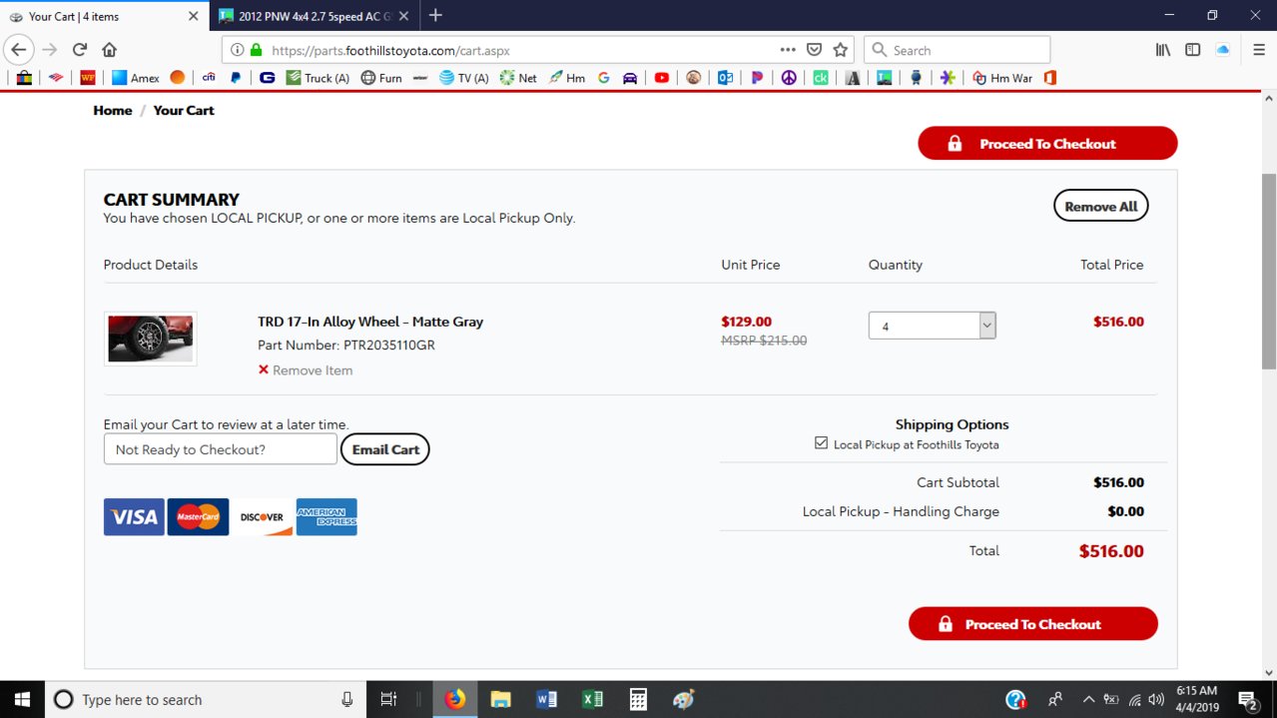
Task: Open Task View on the taskbar
Action: (x=389, y=699)
